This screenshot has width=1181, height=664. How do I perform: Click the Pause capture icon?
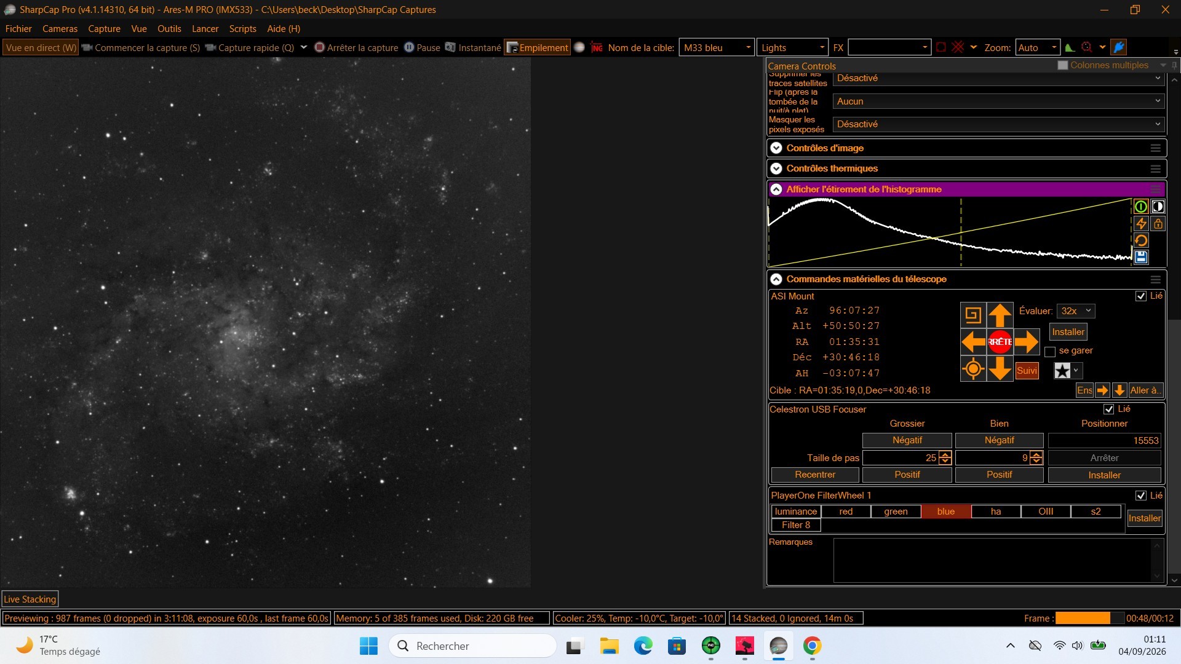click(x=409, y=47)
